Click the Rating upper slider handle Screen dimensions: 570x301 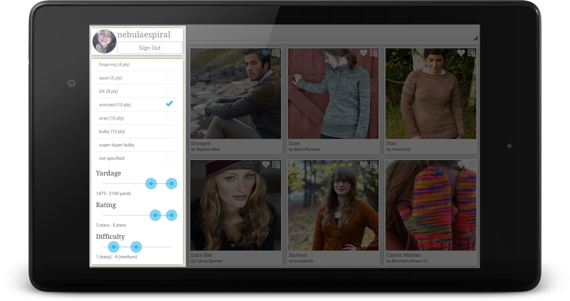point(171,215)
